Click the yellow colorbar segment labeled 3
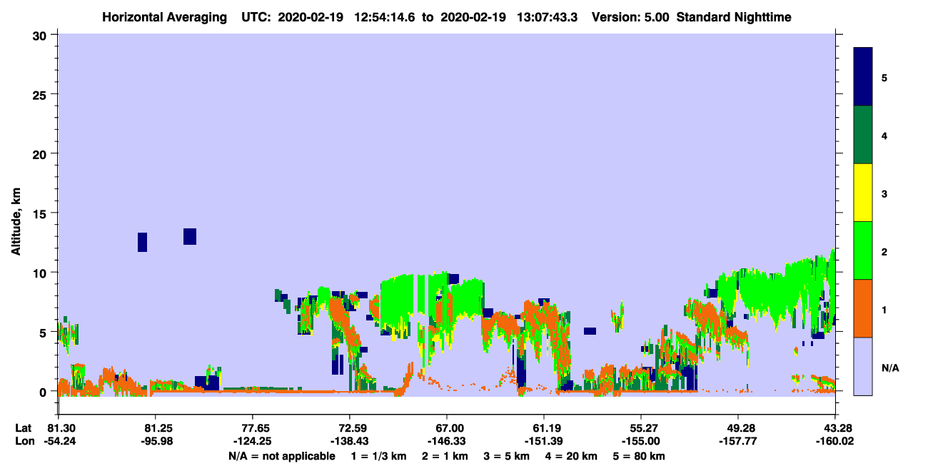Viewport: 928px width, 476px height. coord(863,193)
